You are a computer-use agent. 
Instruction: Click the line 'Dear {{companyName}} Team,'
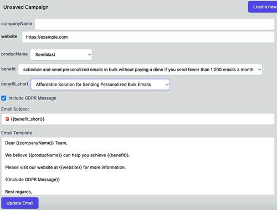pos(36,143)
